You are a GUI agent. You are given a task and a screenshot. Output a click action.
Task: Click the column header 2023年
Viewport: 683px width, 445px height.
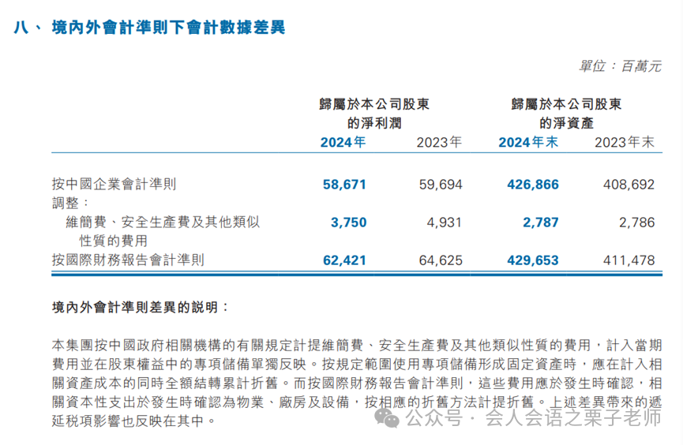(439, 142)
